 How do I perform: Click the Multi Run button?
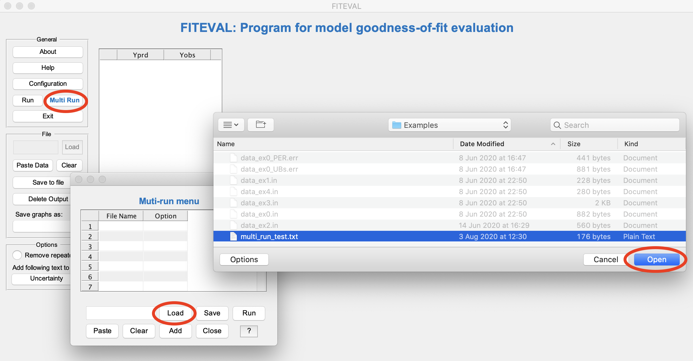click(x=64, y=100)
